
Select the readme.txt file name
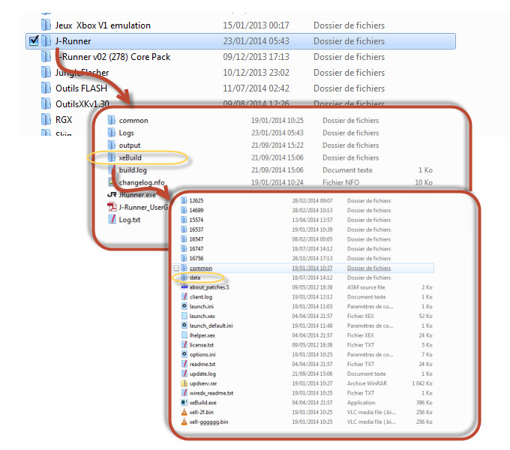pyautogui.click(x=202, y=364)
